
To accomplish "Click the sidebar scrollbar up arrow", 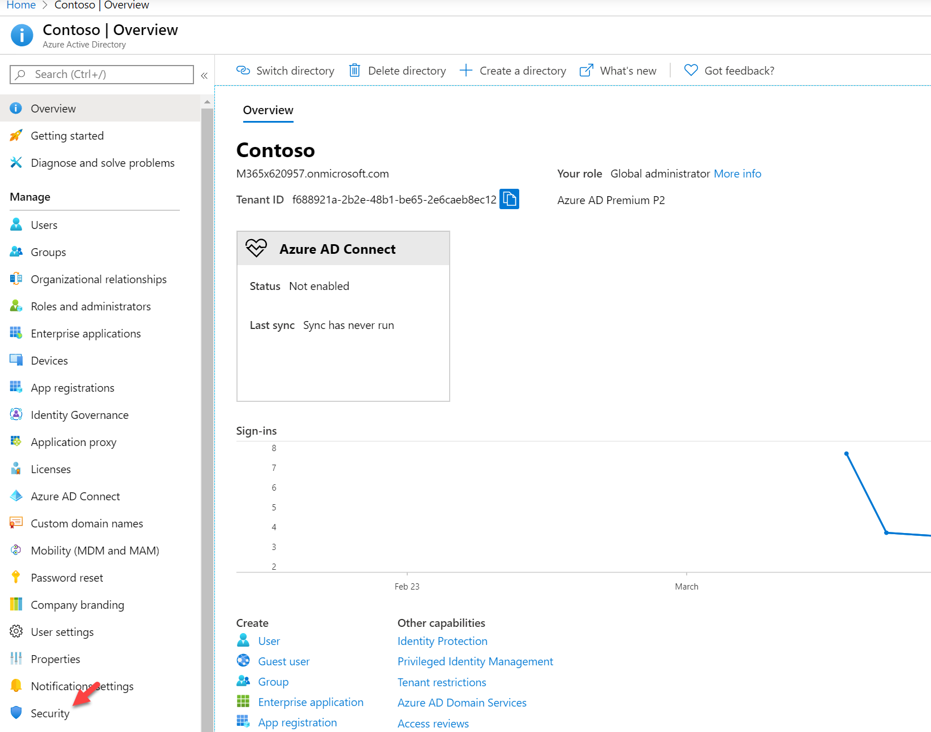I will click(x=207, y=102).
